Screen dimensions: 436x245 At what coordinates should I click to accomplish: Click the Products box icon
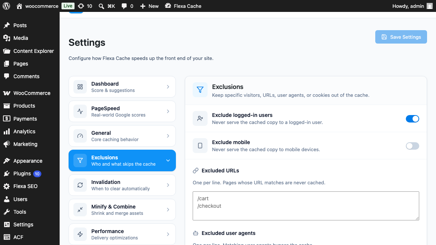pyautogui.click(x=7, y=106)
